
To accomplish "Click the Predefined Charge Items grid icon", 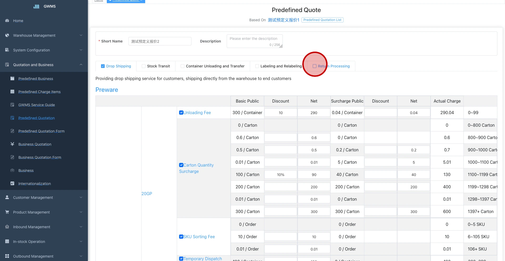I will pyautogui.click(x=12, y=92).
